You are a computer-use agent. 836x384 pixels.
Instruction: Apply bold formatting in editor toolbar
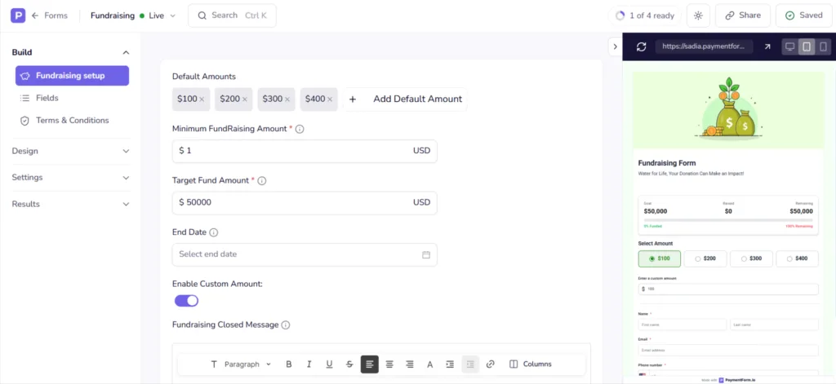[289, 364]
